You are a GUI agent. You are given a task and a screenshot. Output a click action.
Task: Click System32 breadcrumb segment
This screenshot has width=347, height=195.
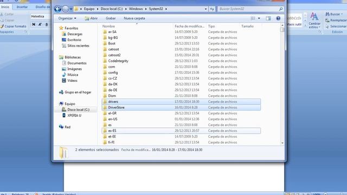pyautogui.click(x=156, y=9)
